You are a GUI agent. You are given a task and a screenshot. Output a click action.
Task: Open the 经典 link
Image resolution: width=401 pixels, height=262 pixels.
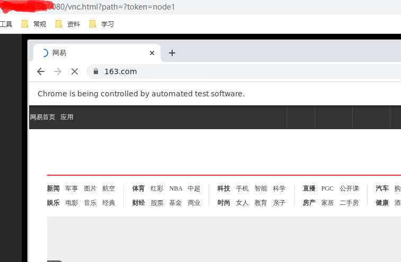pyautogui.click(x=109, y=203)
